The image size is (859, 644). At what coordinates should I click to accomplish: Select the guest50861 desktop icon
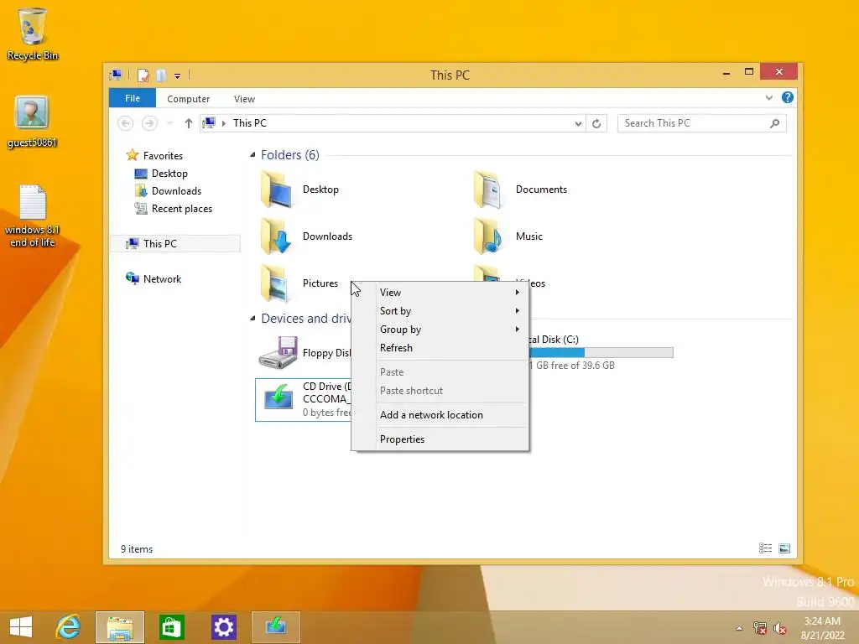pos(32,122)
